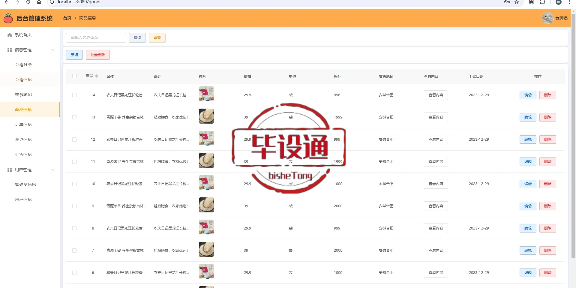Click the 批量删除 button
Viewport: 576px width, 288px height.
tap(97, 55)
